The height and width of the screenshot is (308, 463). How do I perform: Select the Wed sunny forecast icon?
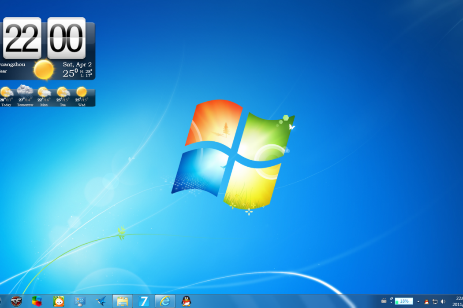[82, 92]
